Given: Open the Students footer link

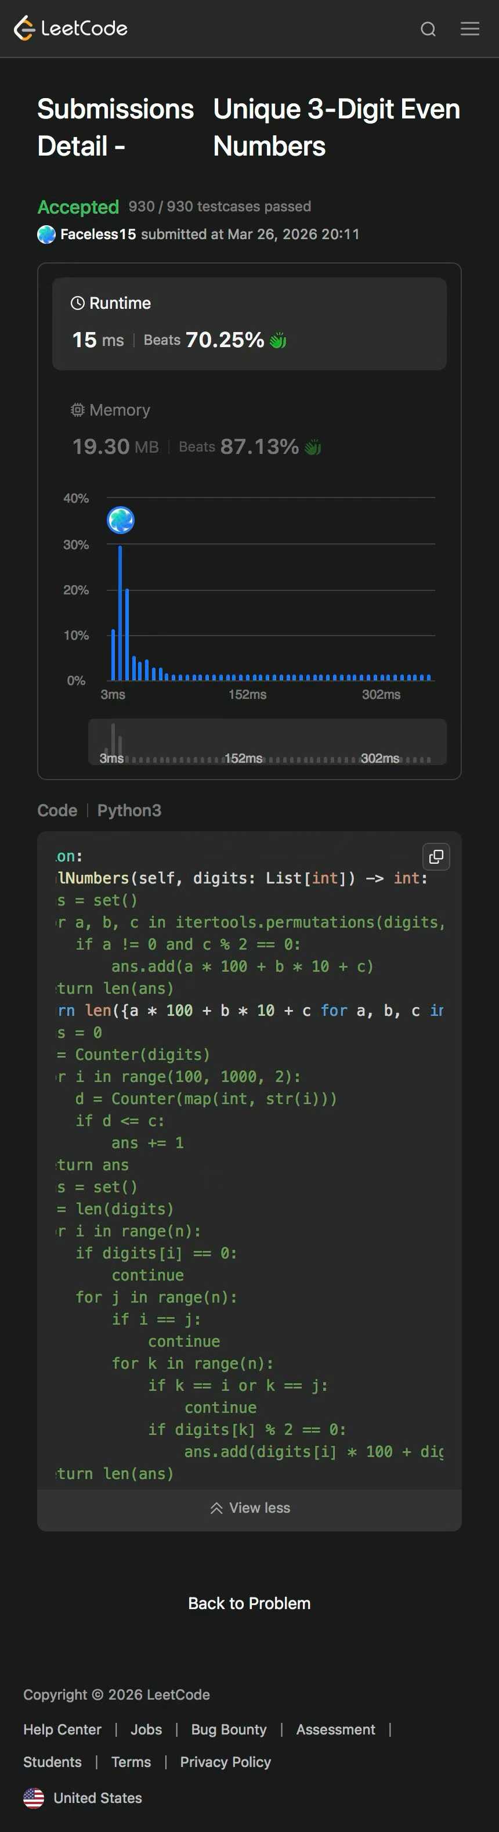Looking at the screenshot, I should pyautogui.click(x=53, y=1762).
